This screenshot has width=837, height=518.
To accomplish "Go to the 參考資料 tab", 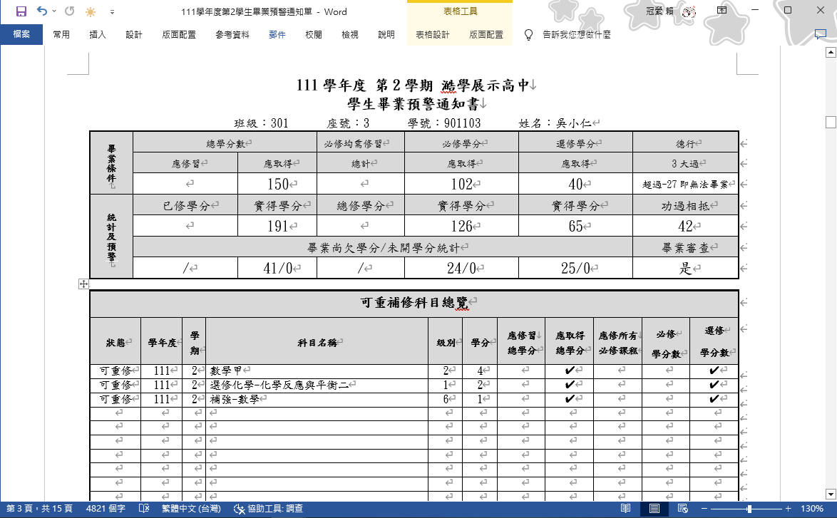I will (232, 35).
